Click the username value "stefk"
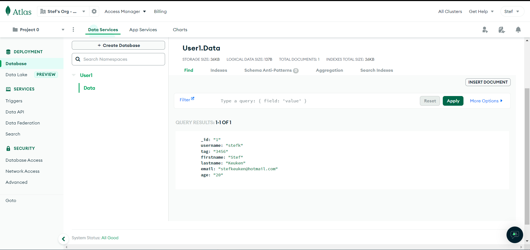The image size is (530, 250). (x=234, y=145)
